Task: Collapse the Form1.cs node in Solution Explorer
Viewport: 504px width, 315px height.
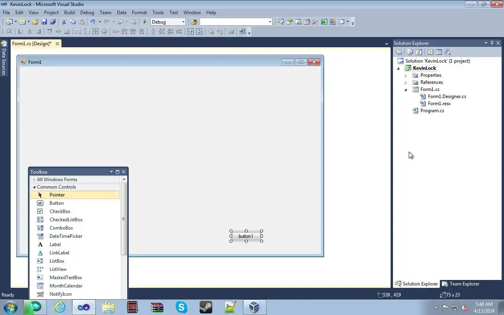Action: [406, 90]
